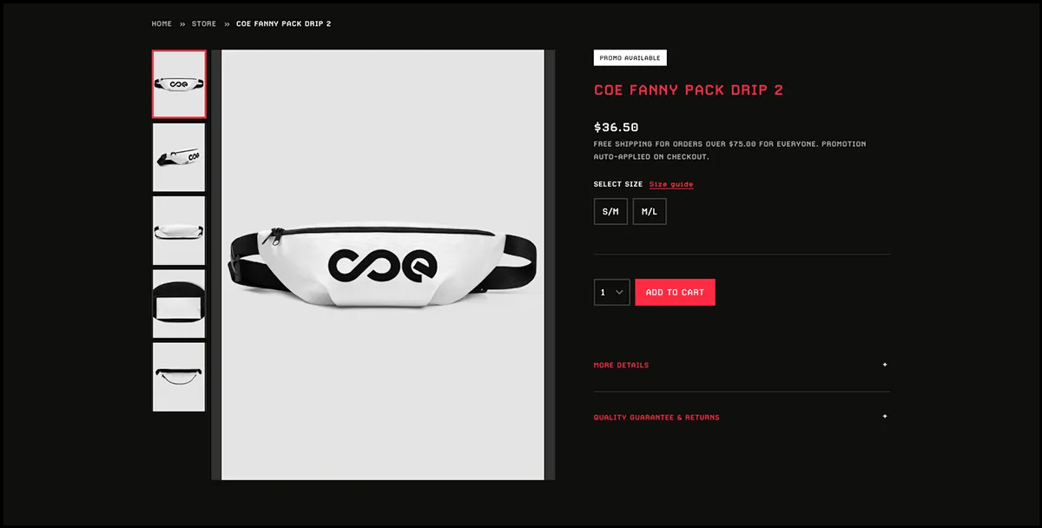Click the plus icon beside More Details
Viewport: 1042px width, 528px height.
[x=885, y=365]
